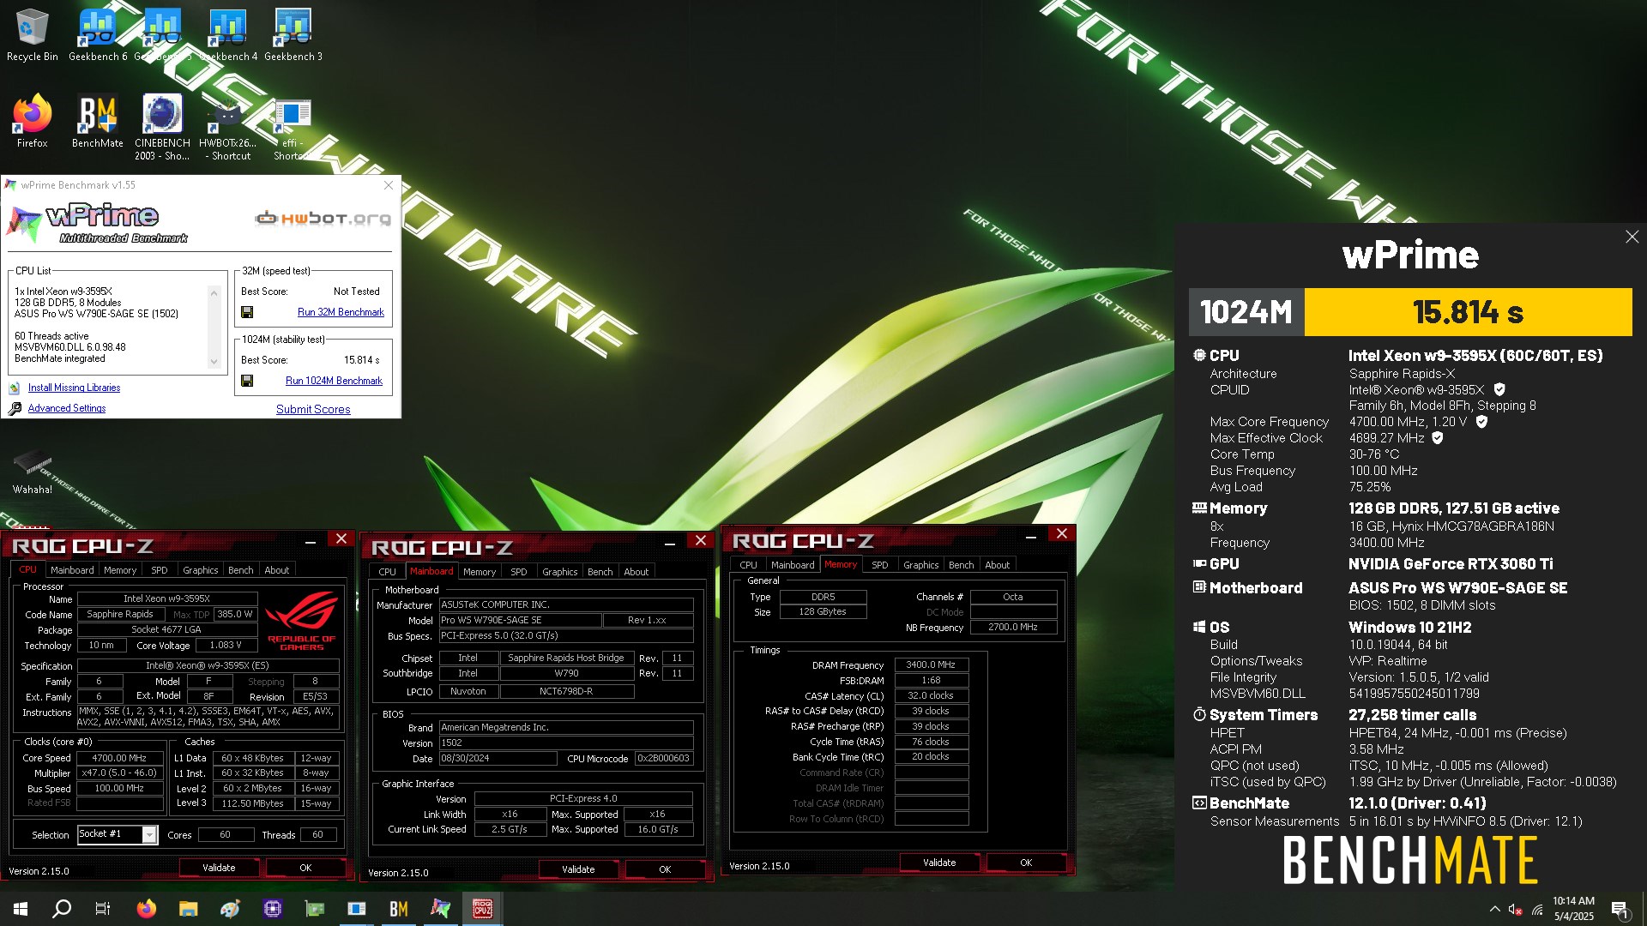Open the HWBOTx26 desktop shortcut

pyautogui.click(x=227, y=127)
